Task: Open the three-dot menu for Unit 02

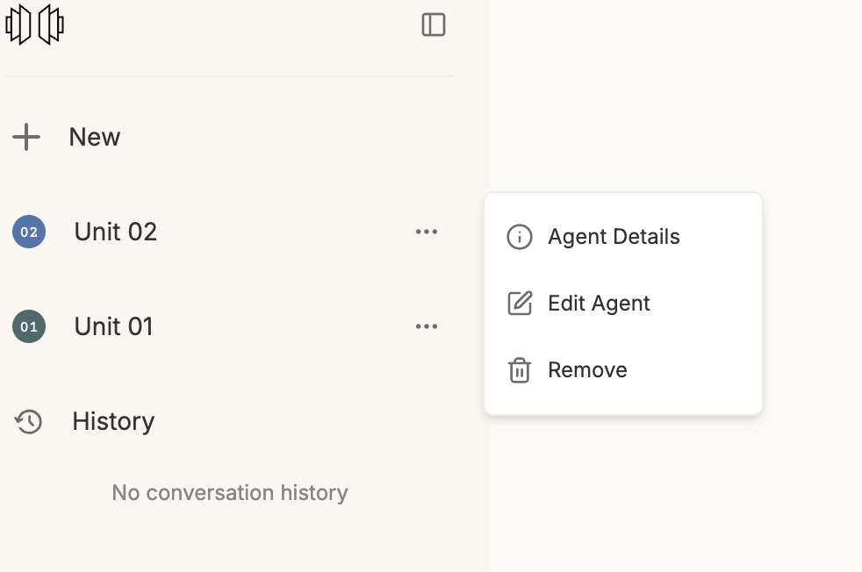Action: coord(427,232)
